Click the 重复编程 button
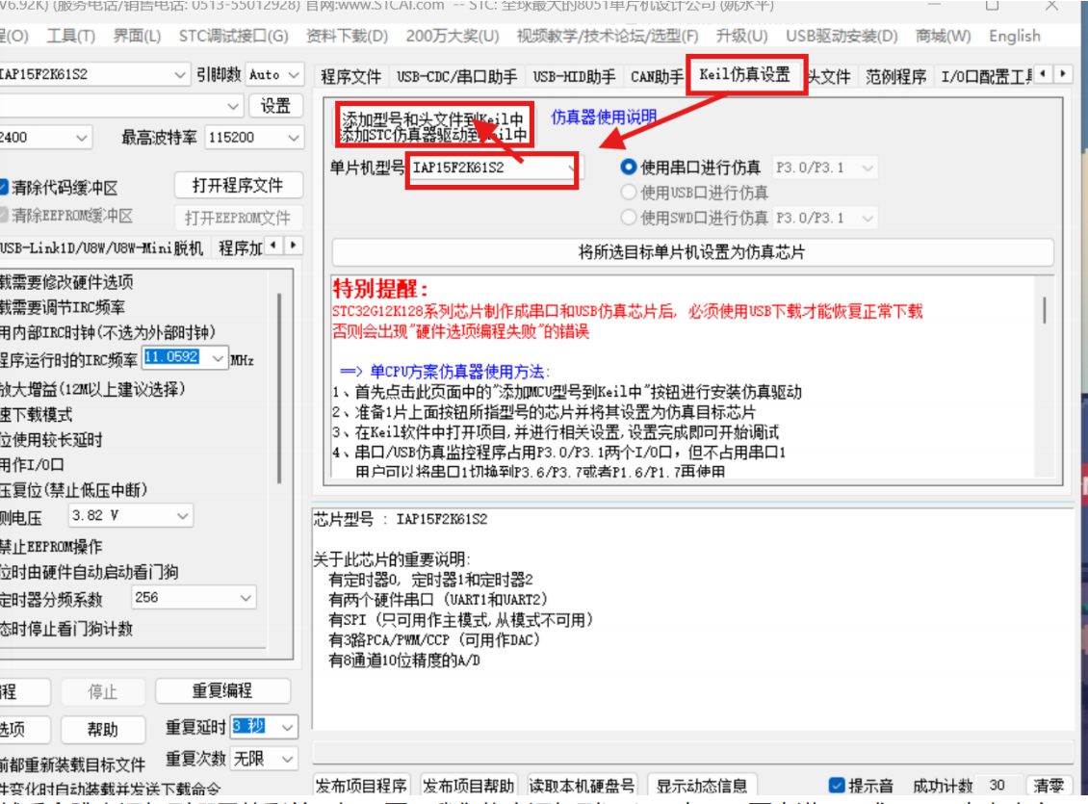The width and height of the screenshot is (1088, 804). (x=222, y=691)
